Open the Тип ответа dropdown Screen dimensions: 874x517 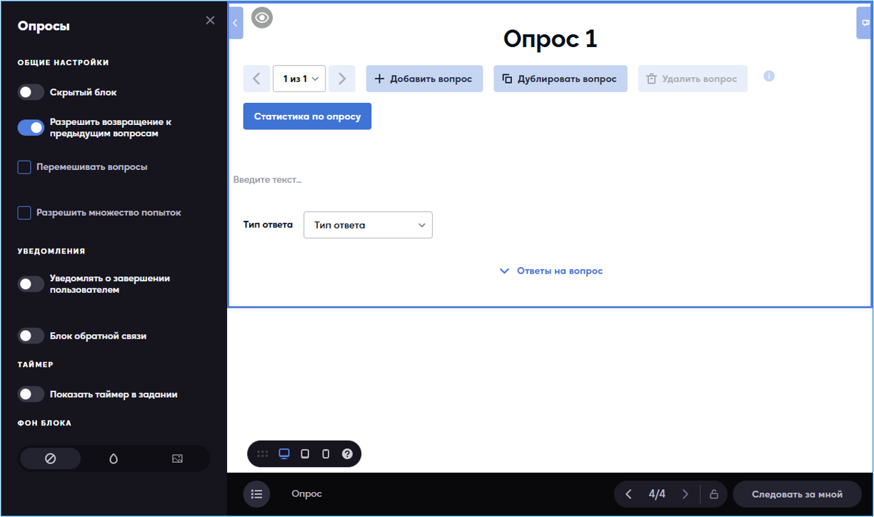tap(368, 225)
